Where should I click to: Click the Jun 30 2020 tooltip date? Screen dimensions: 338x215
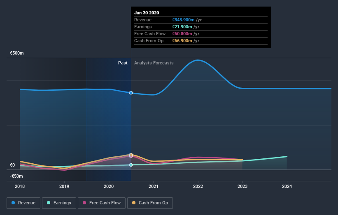click(x=147, y=13)
